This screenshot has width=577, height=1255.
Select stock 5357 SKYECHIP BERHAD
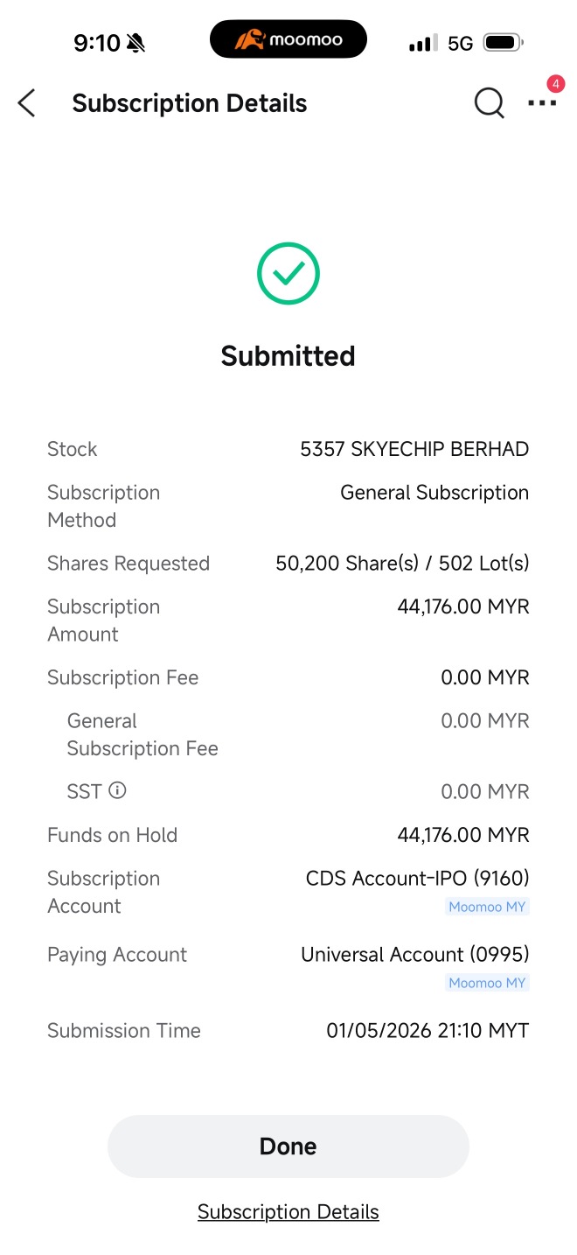(414, 449)
